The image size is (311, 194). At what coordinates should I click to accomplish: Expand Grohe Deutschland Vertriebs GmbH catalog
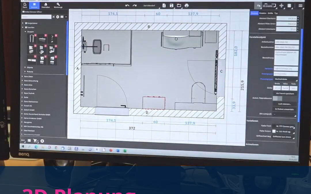(22, 114)
